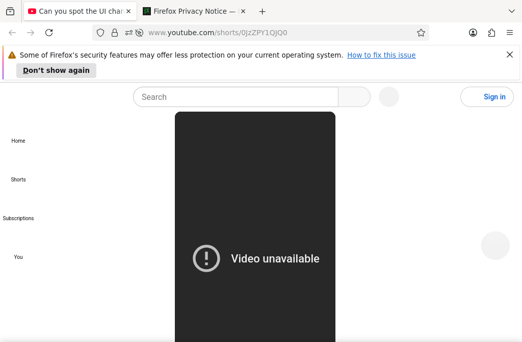
Task: Click the round grey Shorts navigation button
Action: click(495, 246)
